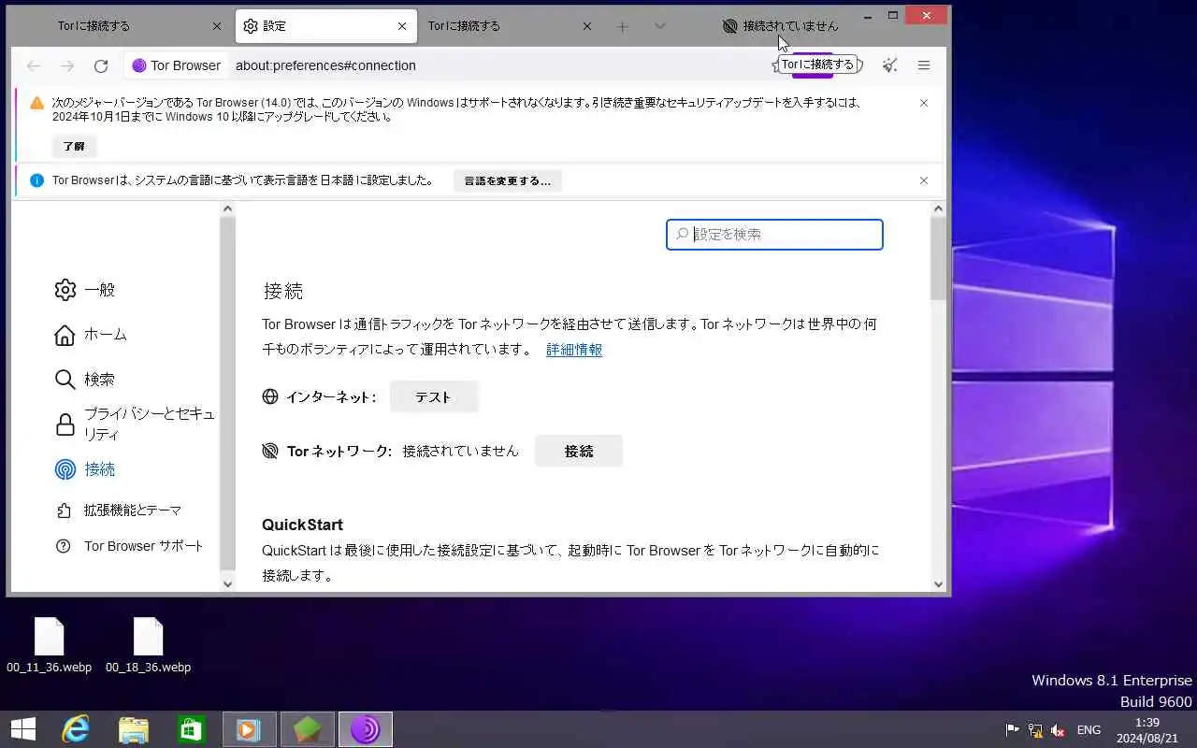The width and height of the screenshot is (1197, 748).
Task: Click the question mark support icon
Action: 64,546
